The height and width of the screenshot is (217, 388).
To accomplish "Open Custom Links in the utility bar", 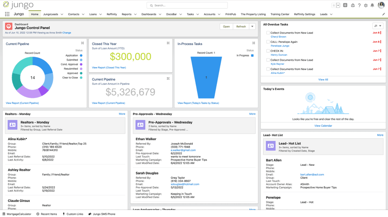I will (x=73, y=214).
